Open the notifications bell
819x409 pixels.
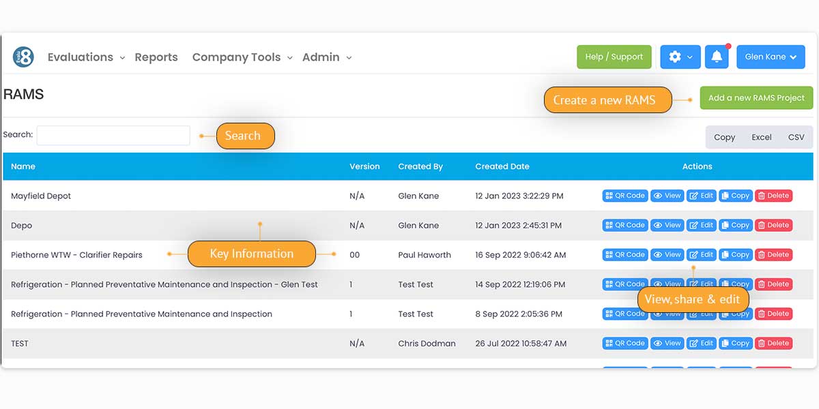pyautogui.click(x=717, y=57)
